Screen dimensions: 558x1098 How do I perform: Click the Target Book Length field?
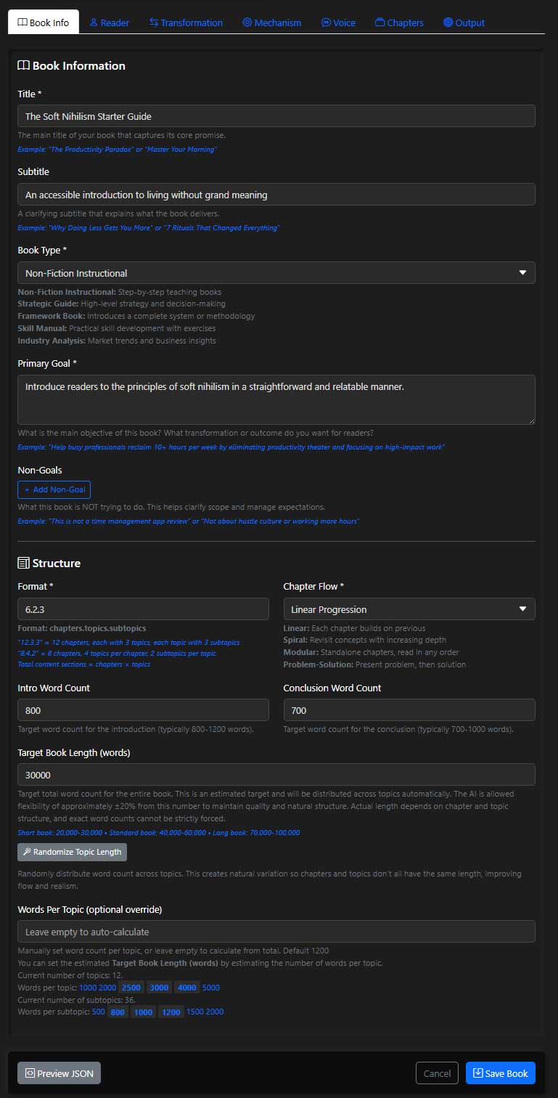tap(276, 775)
